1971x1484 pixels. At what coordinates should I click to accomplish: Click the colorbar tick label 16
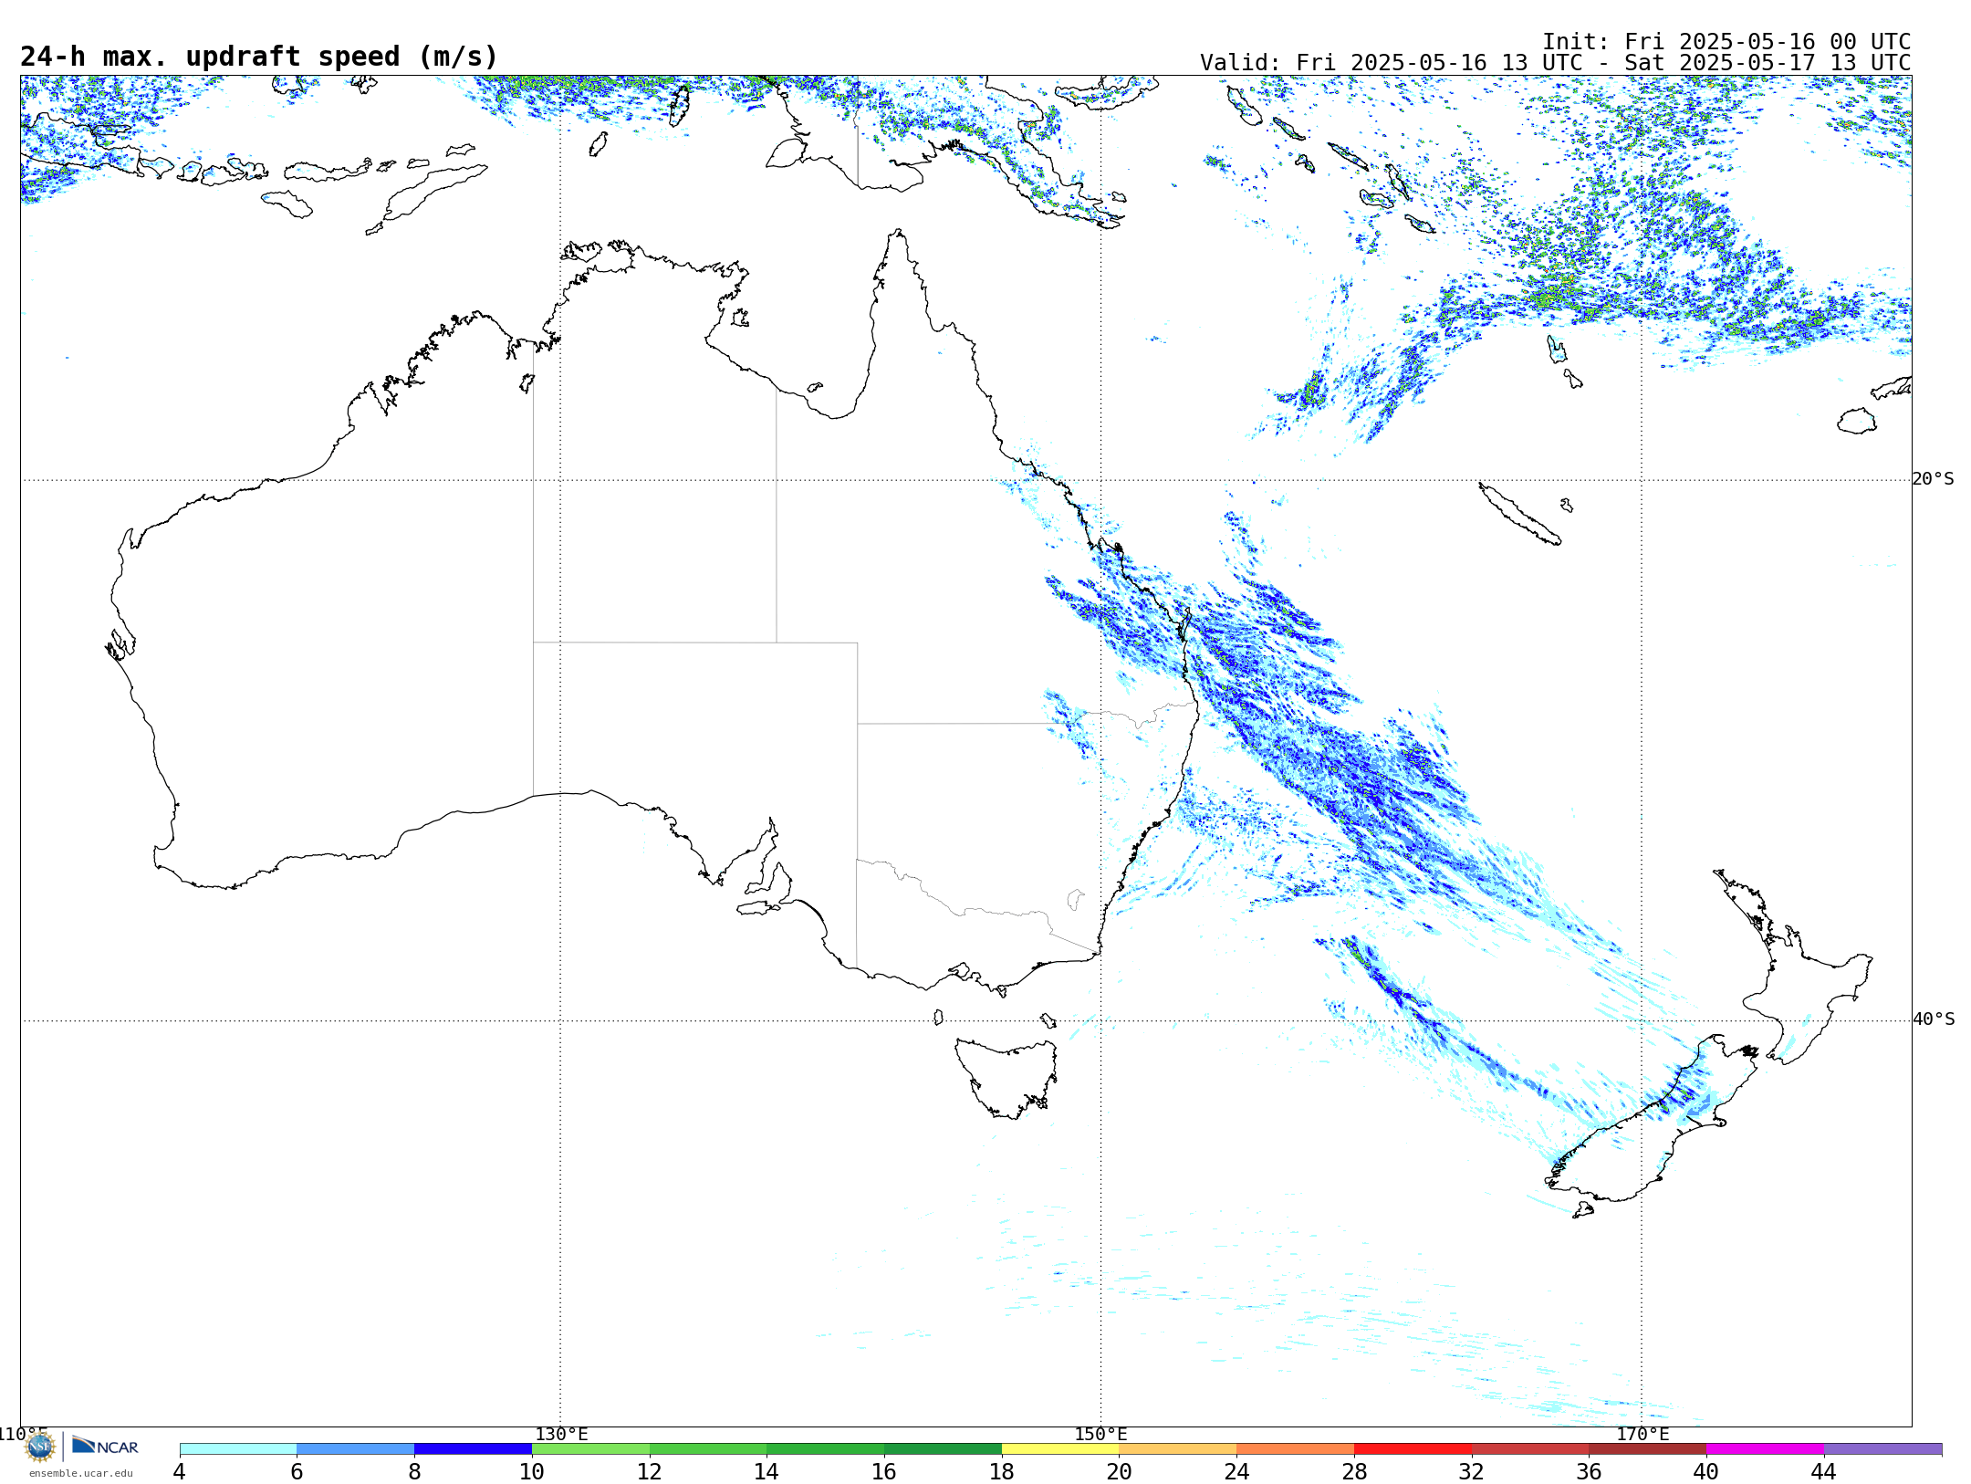coord(884,1471)
